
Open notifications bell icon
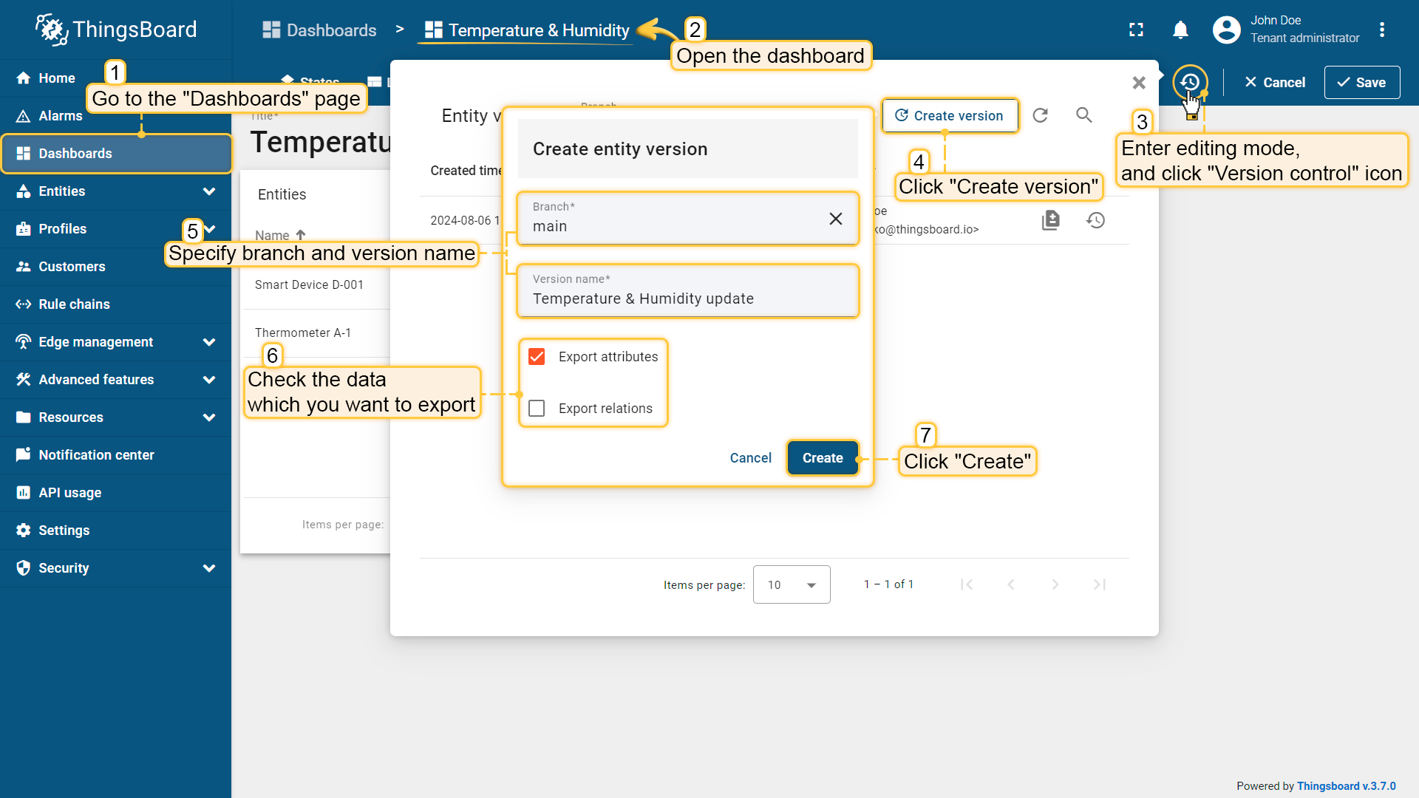click(1180, 30)
